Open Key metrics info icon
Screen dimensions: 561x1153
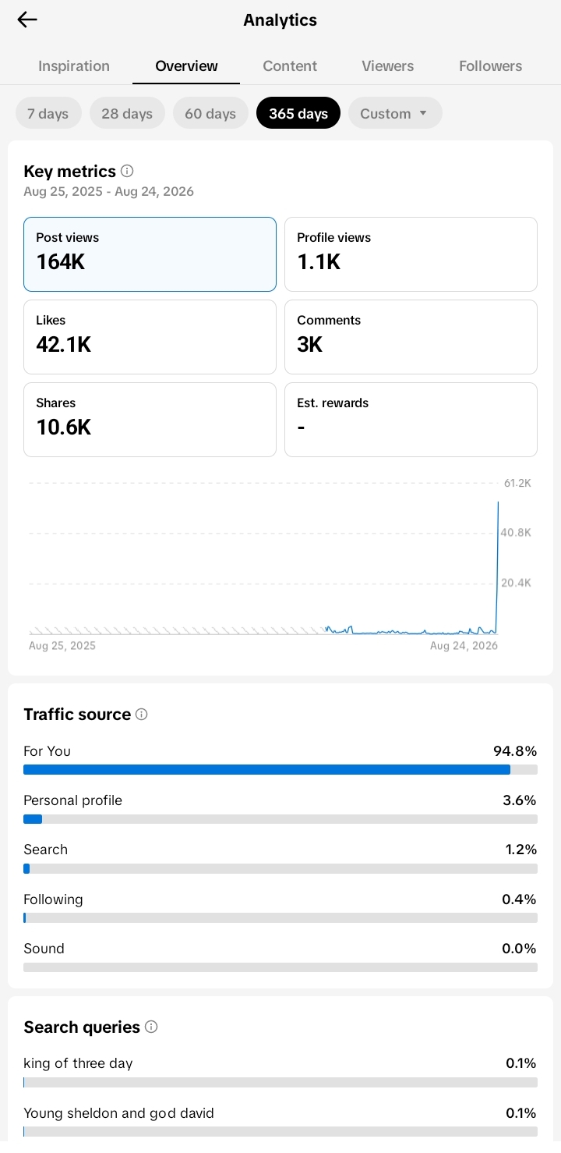point(127,171)
